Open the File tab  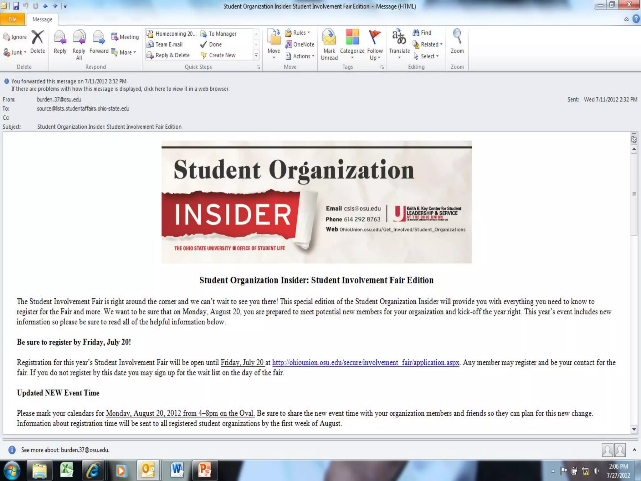13,19
